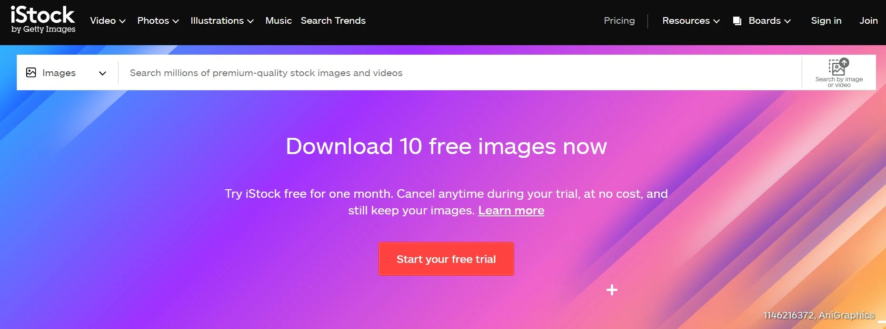886x329 pixels.
Task: Click the 1146216372, AniGraphics image credit
Action: [x=818, y=315]
